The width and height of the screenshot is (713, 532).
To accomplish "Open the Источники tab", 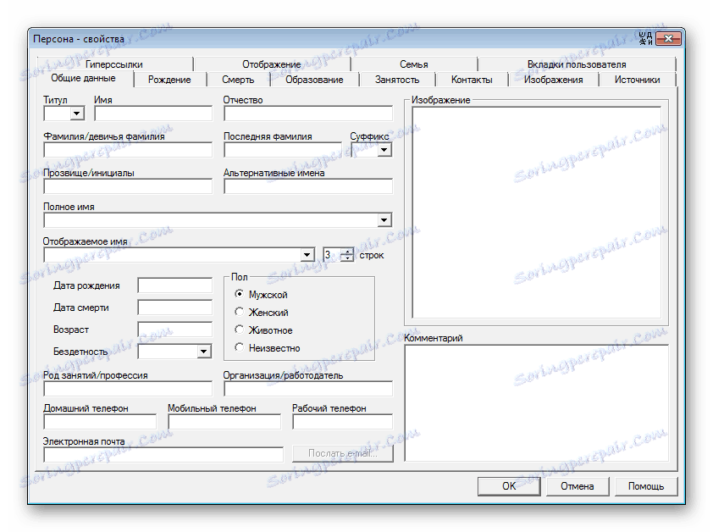I will (637, 80).
